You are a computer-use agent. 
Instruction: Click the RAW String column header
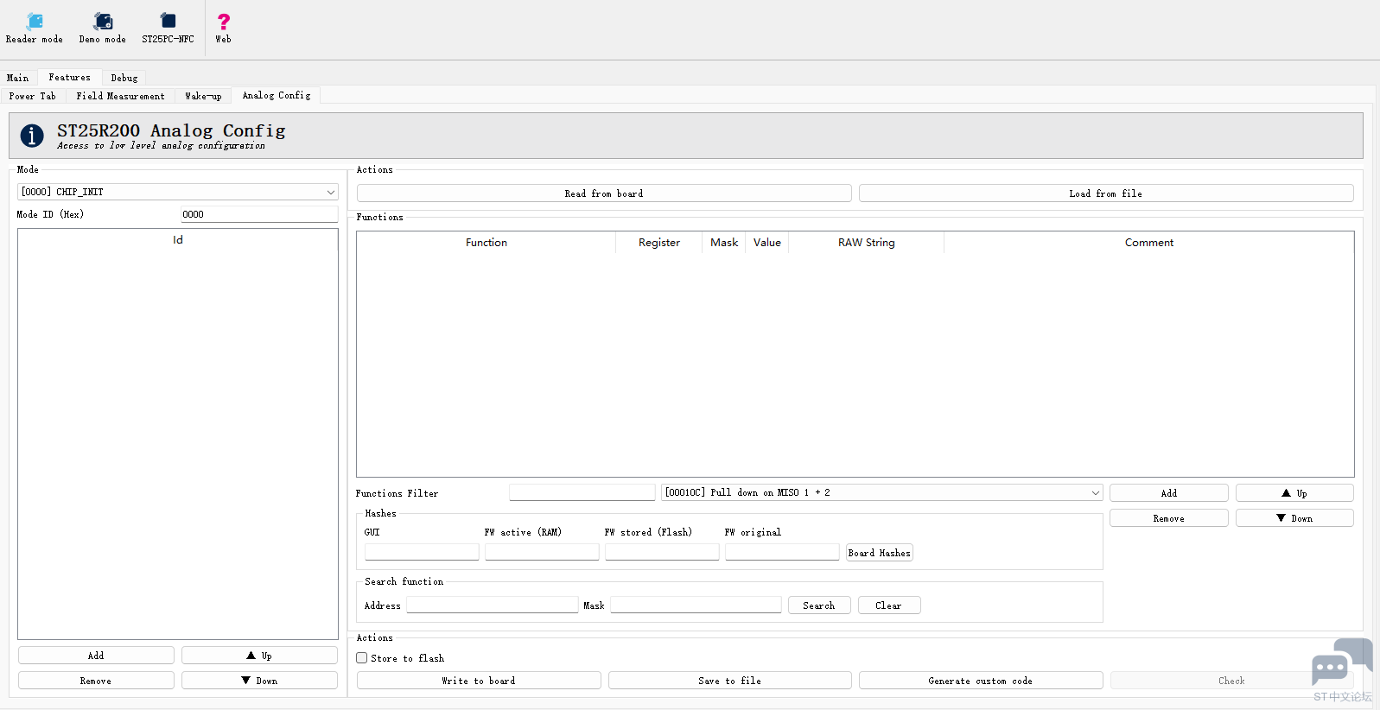coord(867,243)
